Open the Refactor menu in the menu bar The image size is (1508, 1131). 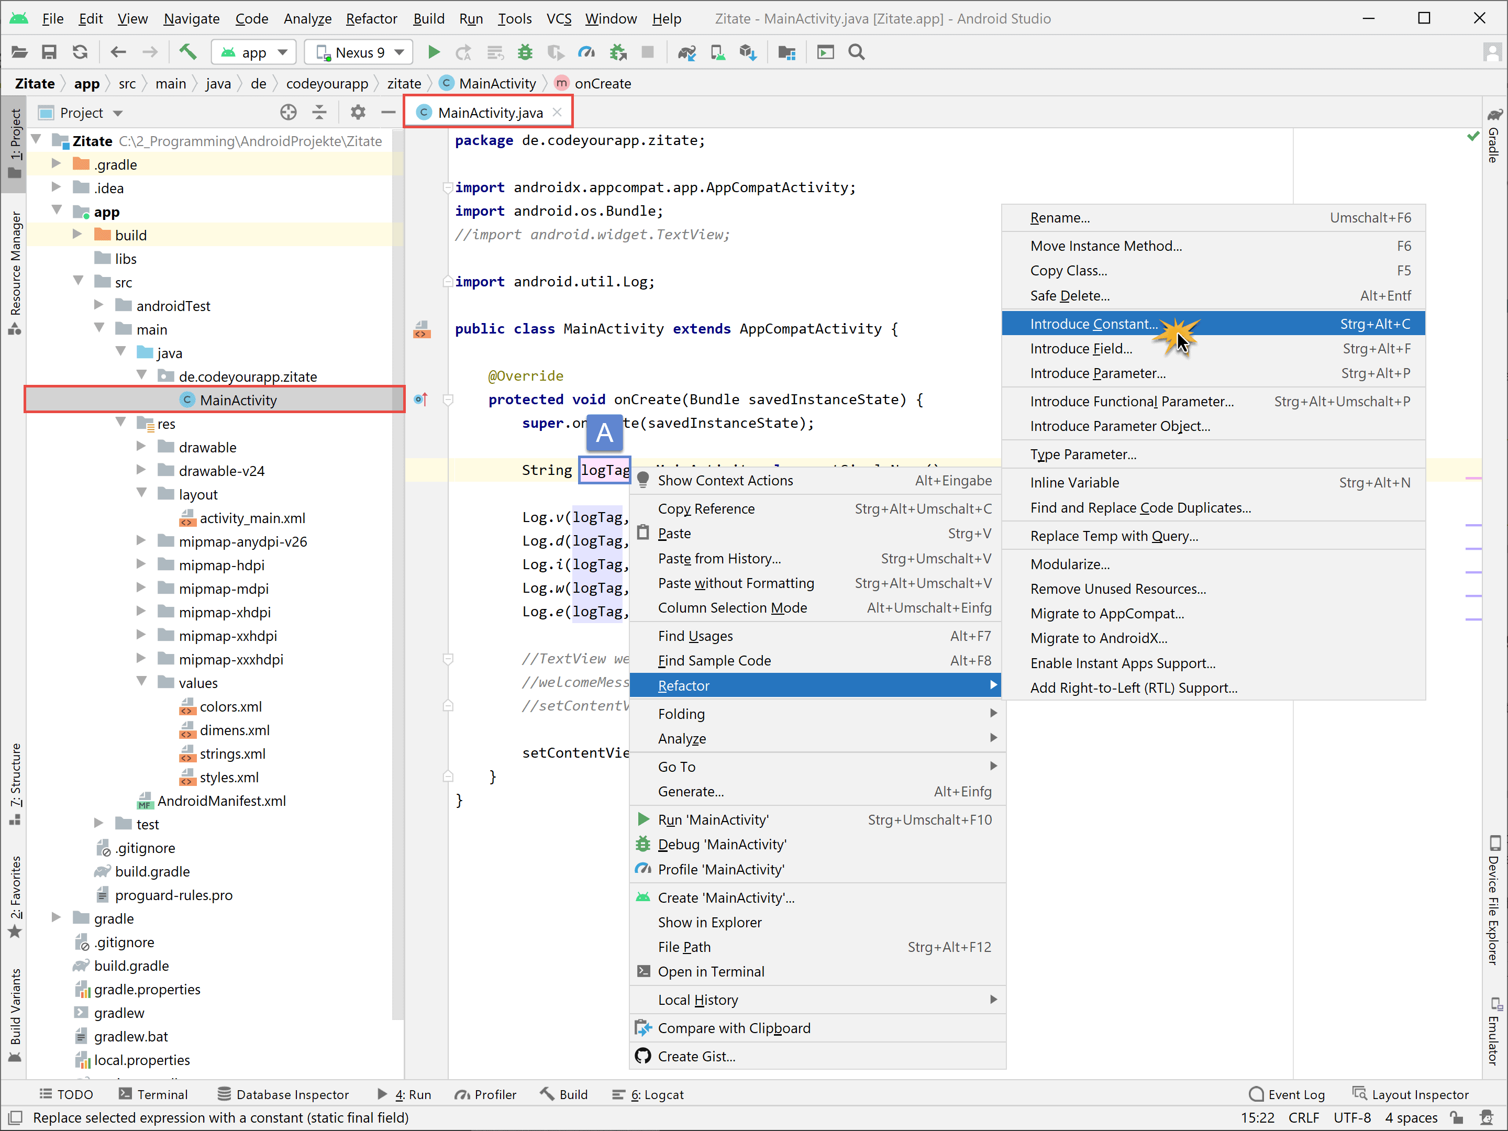pos(371,18)
